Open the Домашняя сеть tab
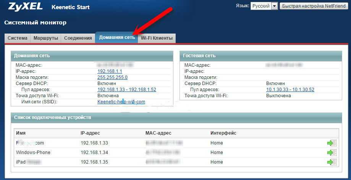This screenshot has width=351, height=180. [x=116, y=38]
